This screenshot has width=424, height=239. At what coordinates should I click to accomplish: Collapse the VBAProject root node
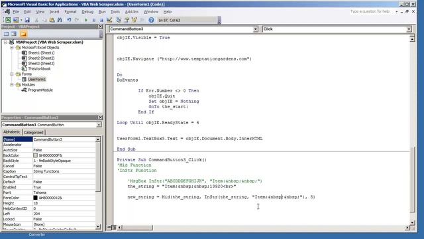5,42
